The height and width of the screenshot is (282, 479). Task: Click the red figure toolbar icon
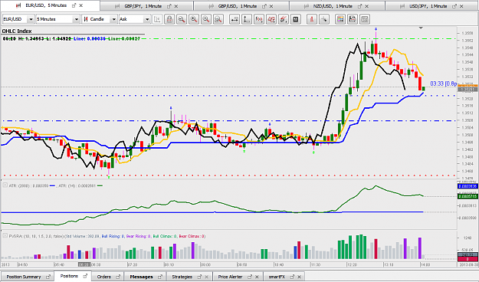pos(312,19)
